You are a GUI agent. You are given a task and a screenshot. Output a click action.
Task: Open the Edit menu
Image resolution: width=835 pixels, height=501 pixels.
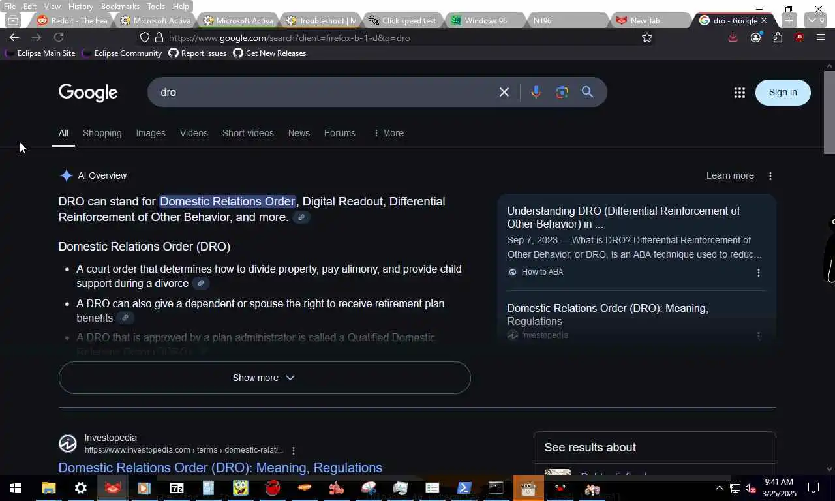pyautogui.click(x=30, y=7)
